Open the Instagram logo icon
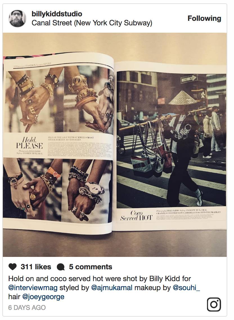This screenshot has height=320, width=234. click(x=214, y=305)
